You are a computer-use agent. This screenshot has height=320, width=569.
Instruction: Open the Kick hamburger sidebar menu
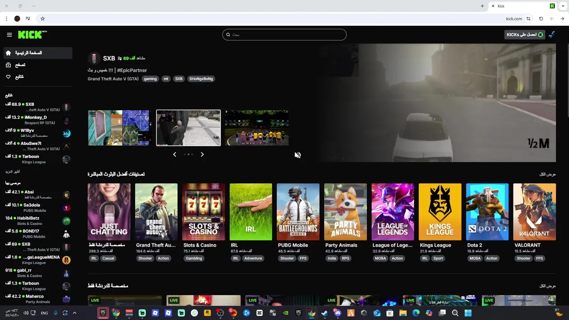[x=9, y=35]
